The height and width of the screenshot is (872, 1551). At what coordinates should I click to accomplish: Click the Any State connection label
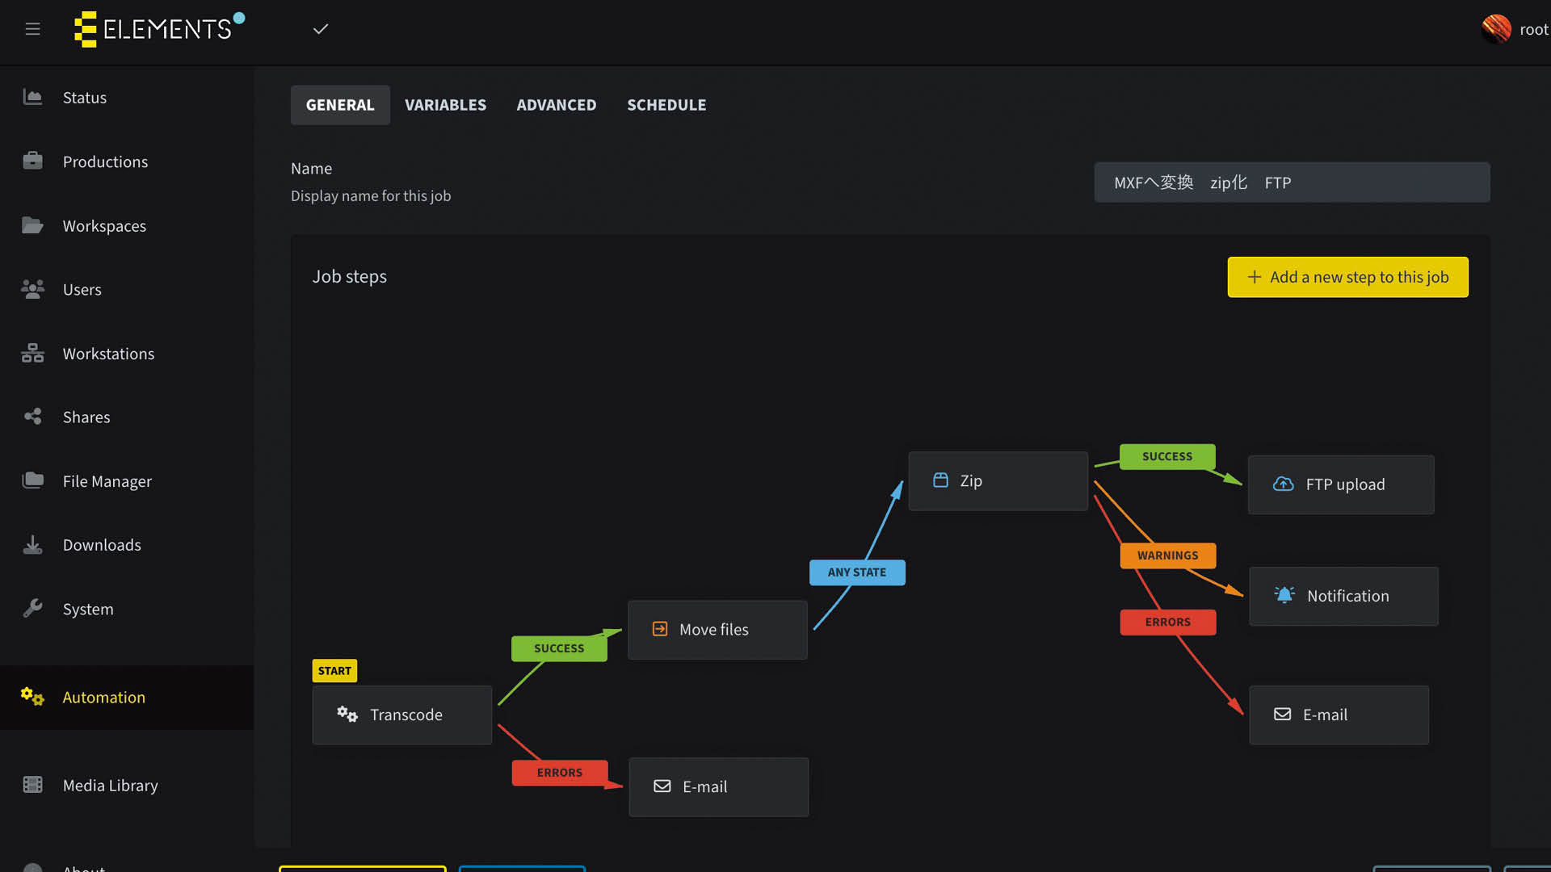[857, 572]
